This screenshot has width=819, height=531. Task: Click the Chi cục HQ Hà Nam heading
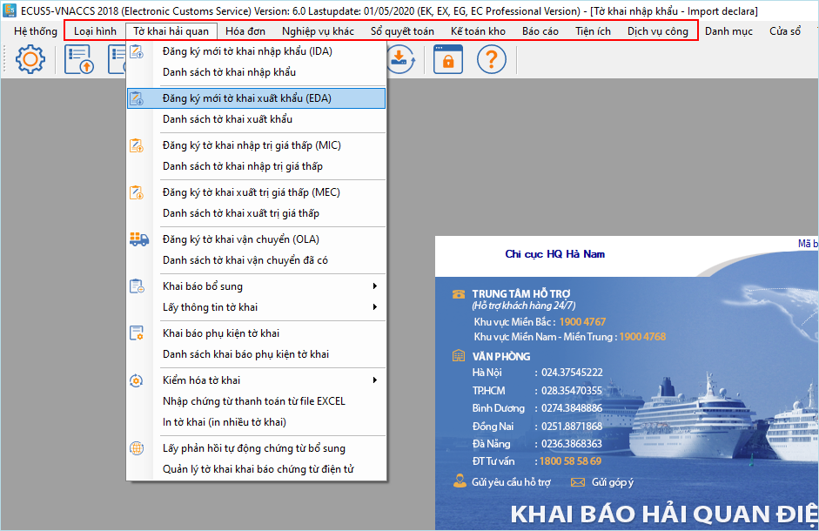click(554, 254)
